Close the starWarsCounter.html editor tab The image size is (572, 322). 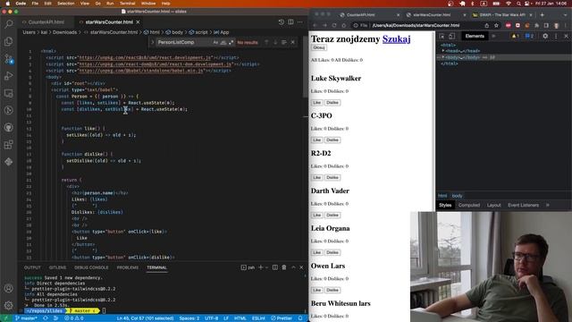[x=138, y=21]
